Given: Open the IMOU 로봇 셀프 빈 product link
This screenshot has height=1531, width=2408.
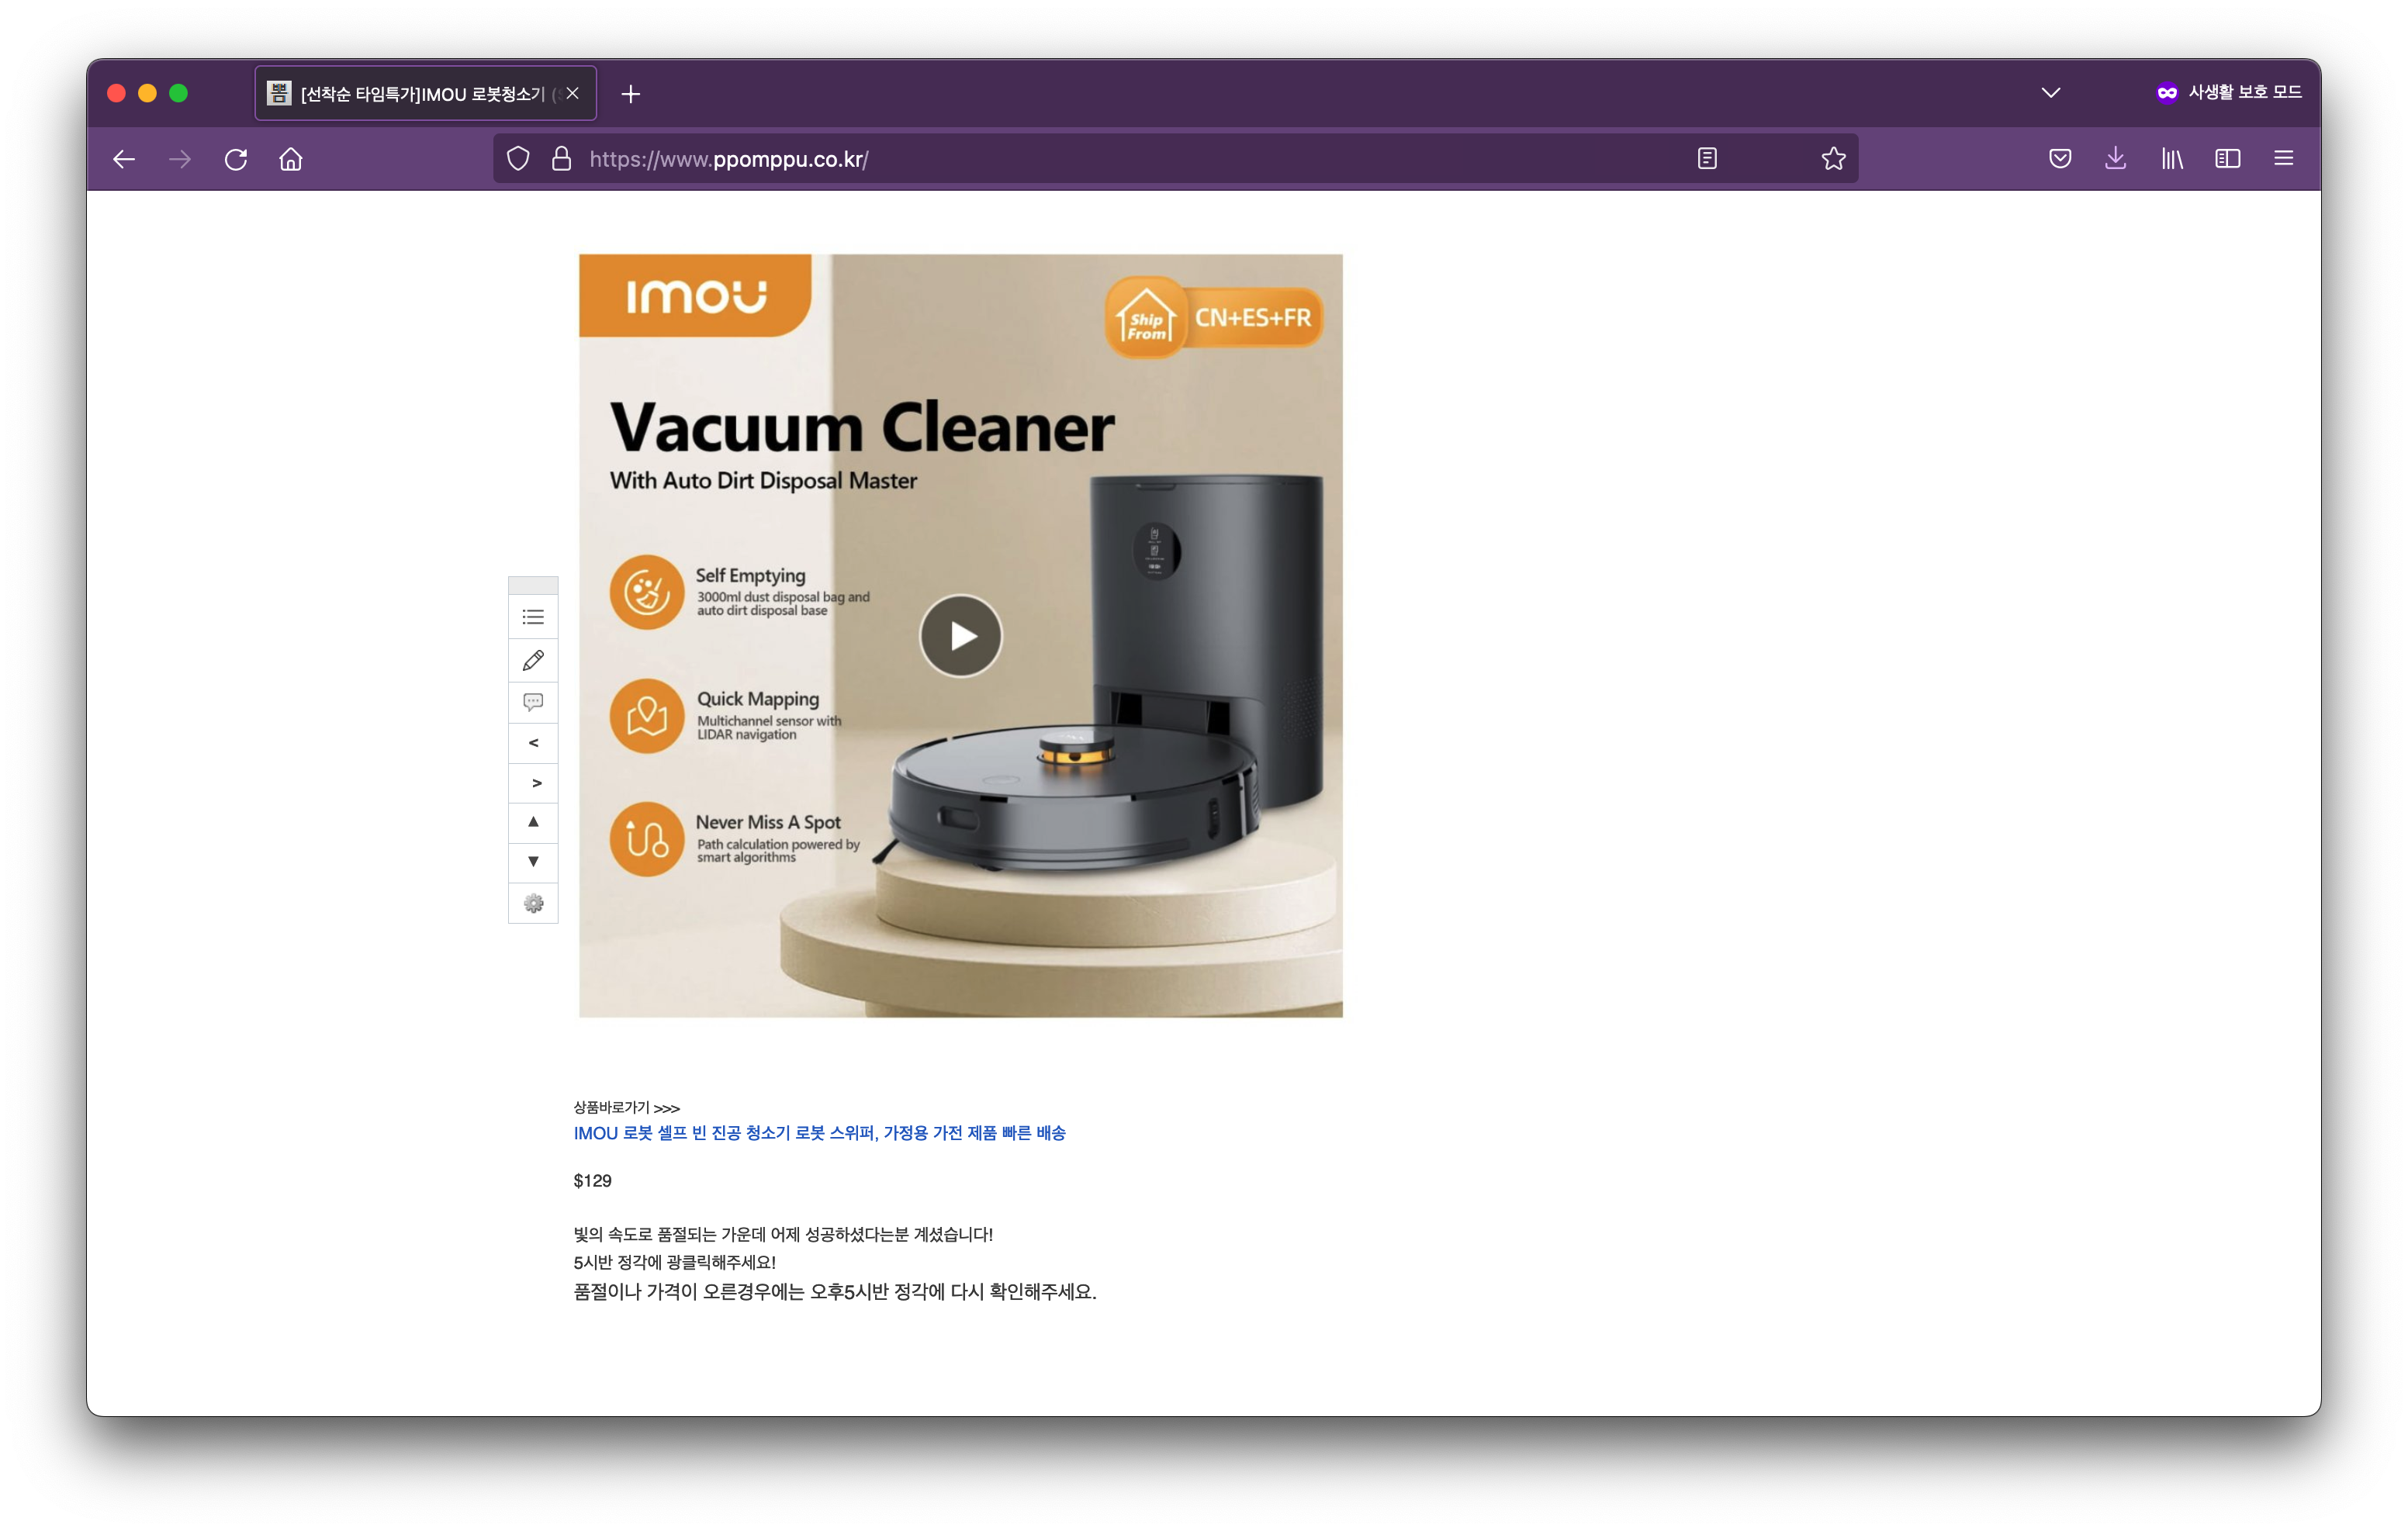Looking at the screenshot, I should [x=819, y=1133].
